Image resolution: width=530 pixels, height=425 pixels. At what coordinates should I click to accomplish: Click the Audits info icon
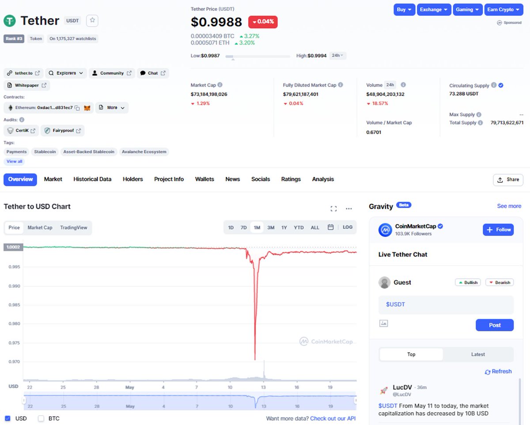coord(22,120)
